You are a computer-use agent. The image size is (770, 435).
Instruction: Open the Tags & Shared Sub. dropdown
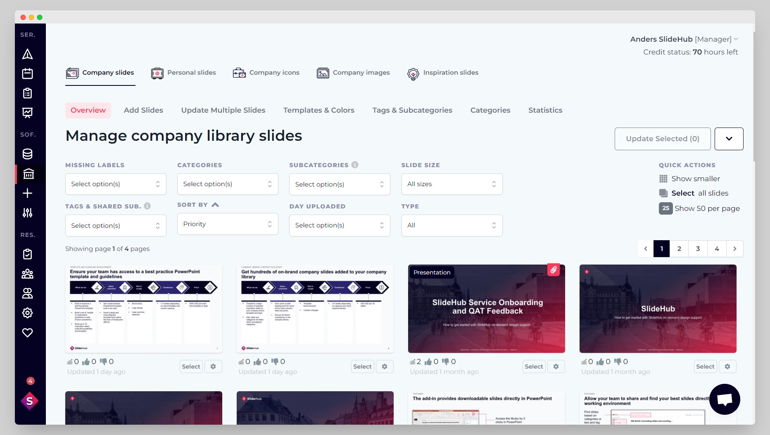click(116, 226)
